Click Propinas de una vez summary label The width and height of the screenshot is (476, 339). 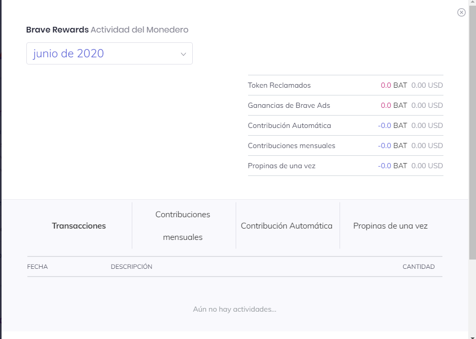(x=282, y=166)
